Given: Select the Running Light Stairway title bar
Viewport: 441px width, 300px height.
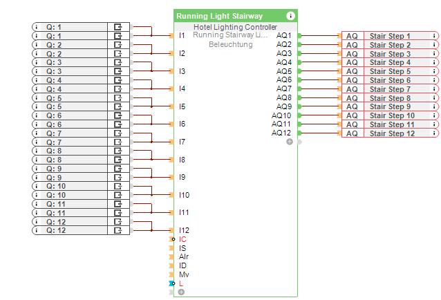Looking at the screenshot, I should (228, 15).
